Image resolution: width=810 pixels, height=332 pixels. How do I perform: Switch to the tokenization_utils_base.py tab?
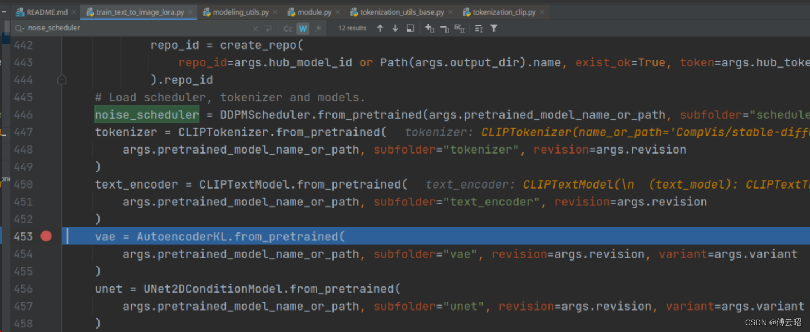(400, 11)
